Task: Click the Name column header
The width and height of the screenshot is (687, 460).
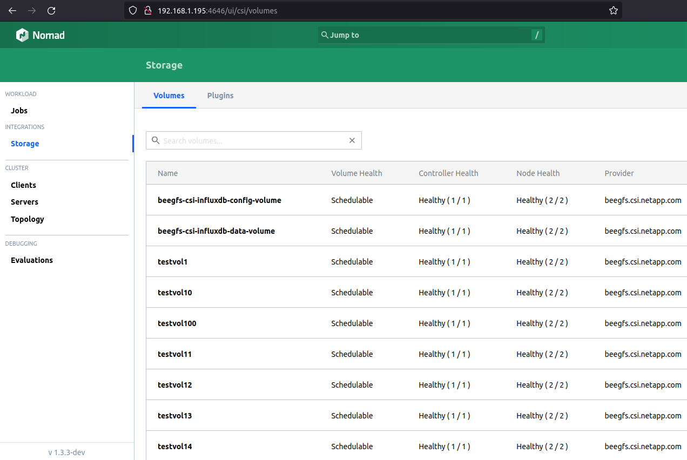Action: pyautogui.click(x=167, y=173)
